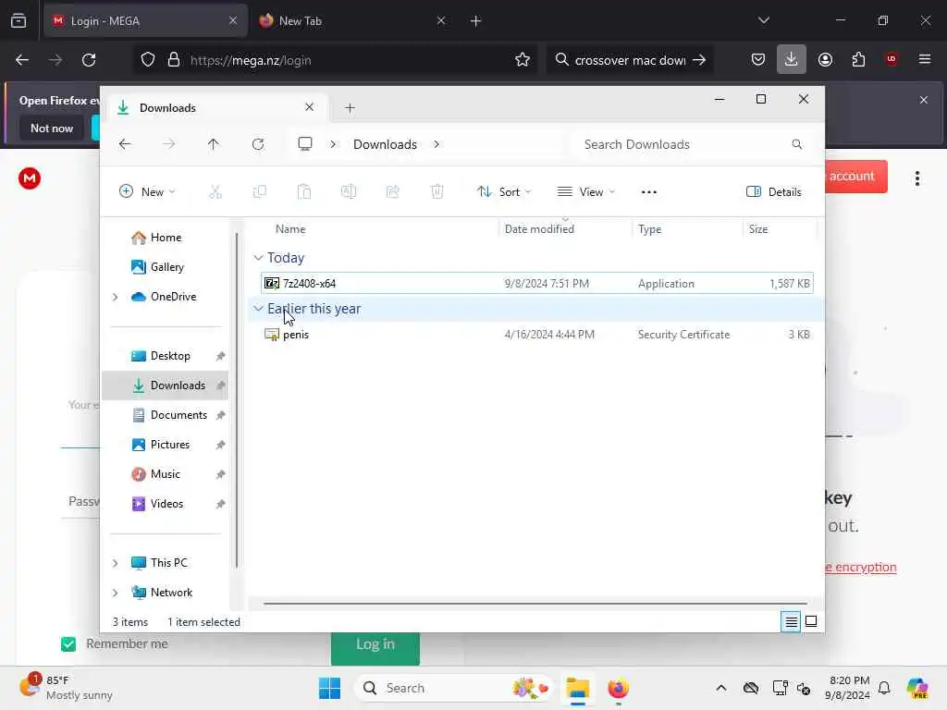Reload the page in Firefox
Screen dimensions: 947x710
[x=89, y=60]
